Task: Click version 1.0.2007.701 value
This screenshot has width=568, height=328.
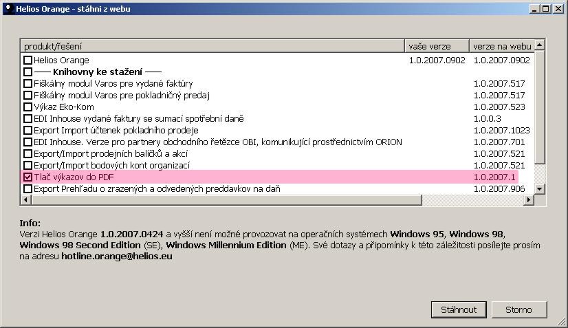Action: pyautogui.click(x=499, y=142)
